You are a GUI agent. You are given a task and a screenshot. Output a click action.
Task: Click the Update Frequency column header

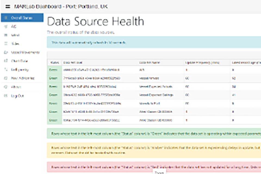coord(202,62)
